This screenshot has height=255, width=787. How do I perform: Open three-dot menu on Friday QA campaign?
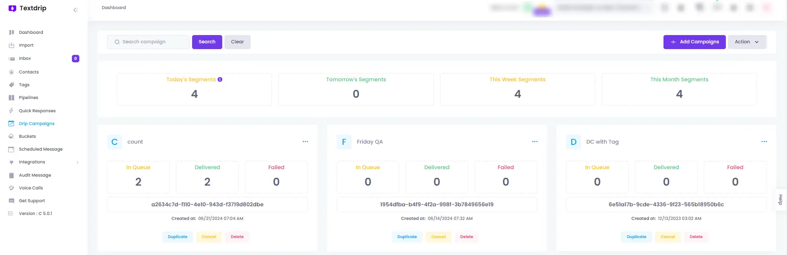[535, 142]
